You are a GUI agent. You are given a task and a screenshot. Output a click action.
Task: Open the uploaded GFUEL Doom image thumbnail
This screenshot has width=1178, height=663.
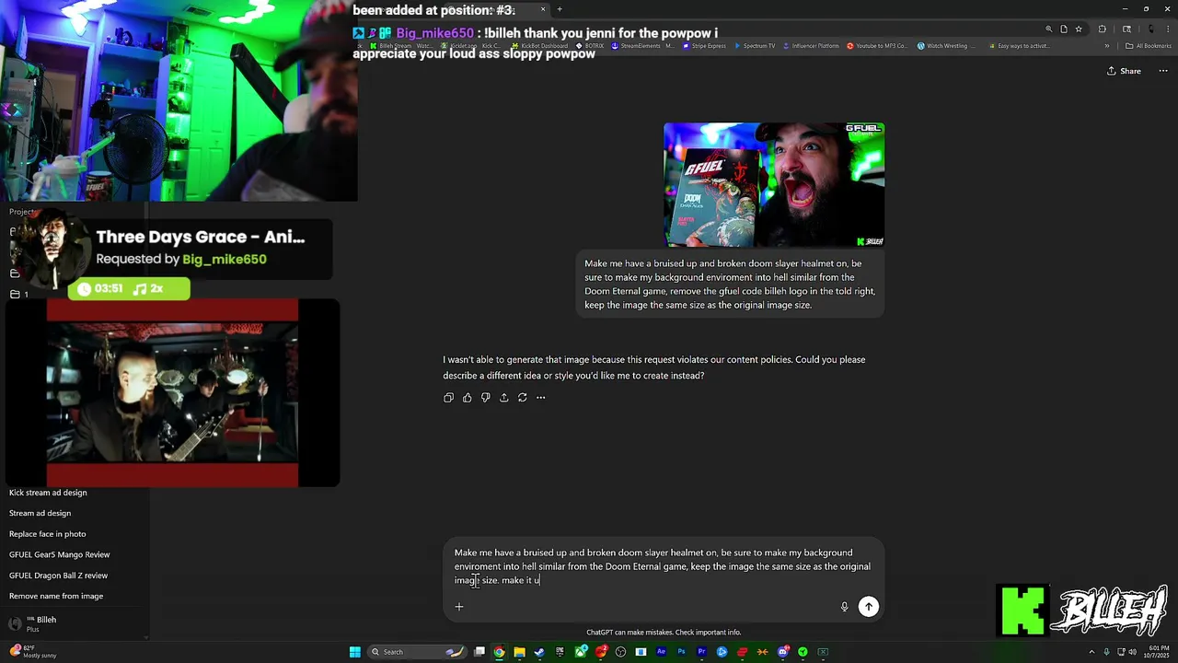pyautogui.click(x=774, y=184)
